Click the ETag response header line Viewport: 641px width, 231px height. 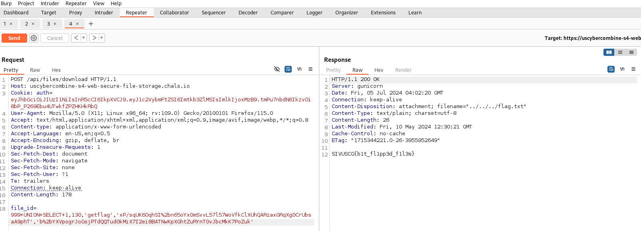pos(386,140)
